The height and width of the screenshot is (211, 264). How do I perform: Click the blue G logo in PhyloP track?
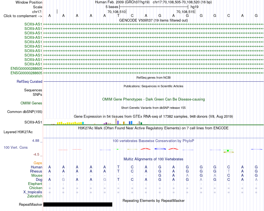click(x=160, y=149)
